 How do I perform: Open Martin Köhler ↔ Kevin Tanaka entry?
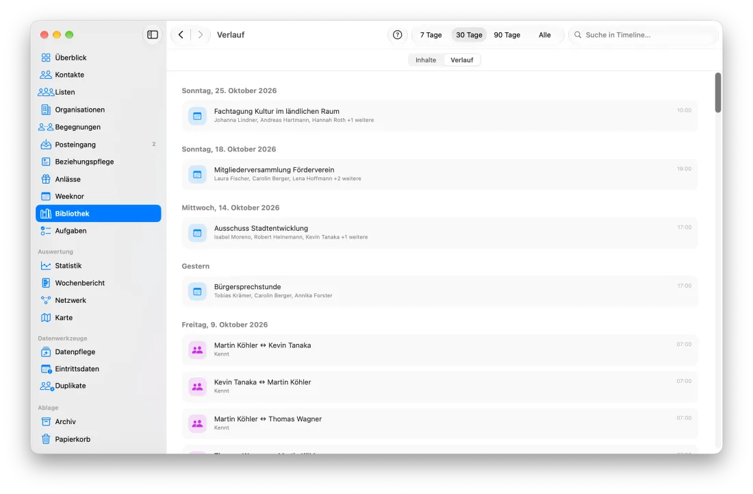click(439, 349)
